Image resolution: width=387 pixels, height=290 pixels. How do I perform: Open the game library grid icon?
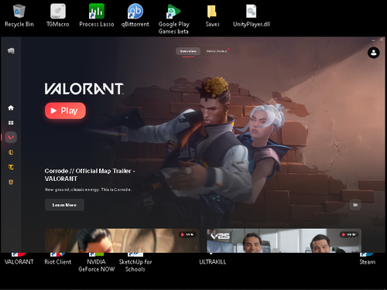(11, 123)
